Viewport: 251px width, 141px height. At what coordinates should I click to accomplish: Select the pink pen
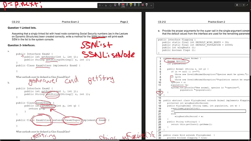[143, 5]
